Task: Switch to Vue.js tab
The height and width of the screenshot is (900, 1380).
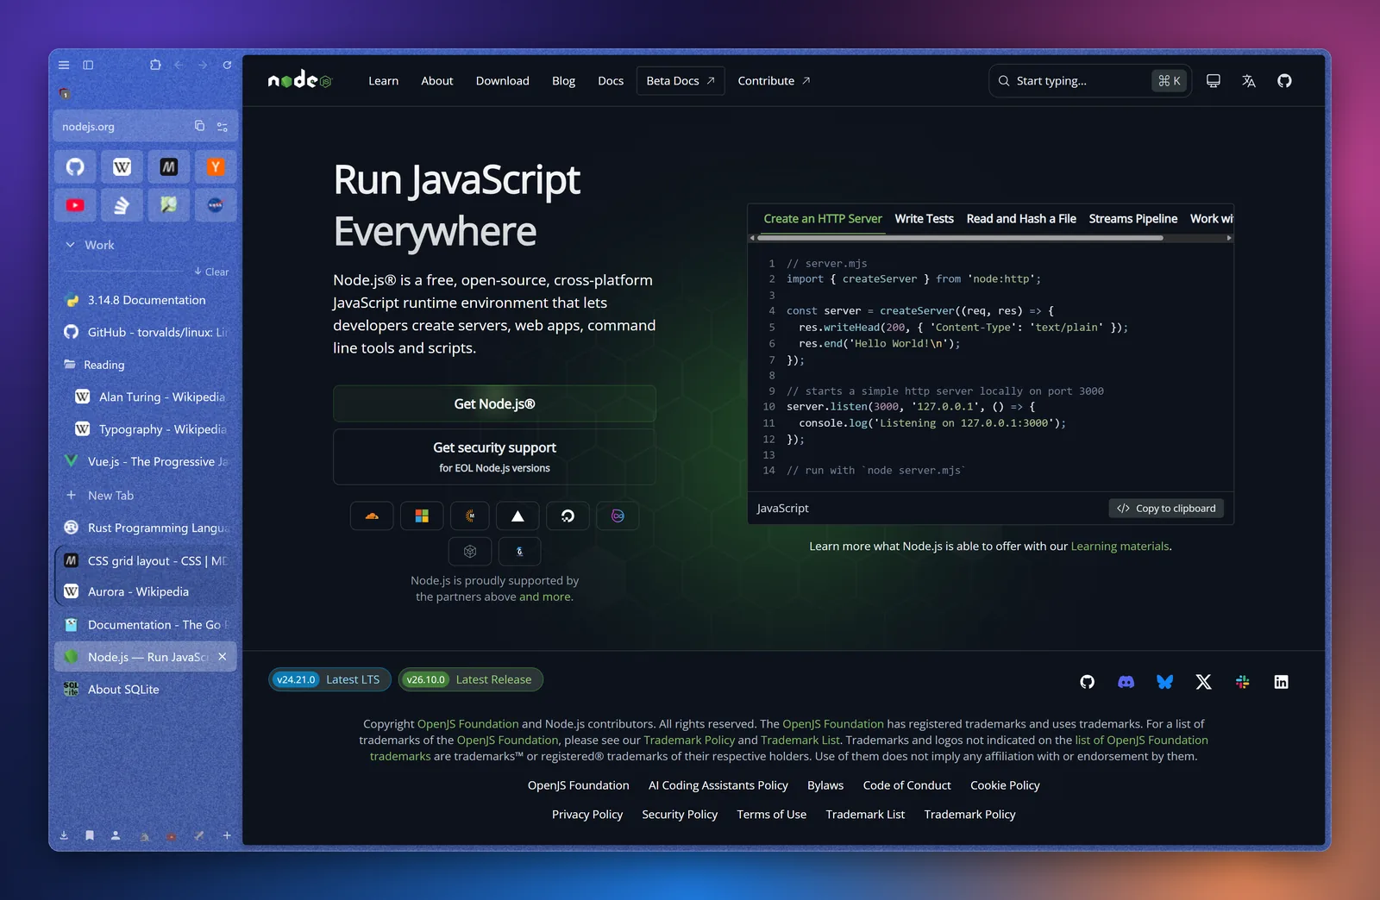Action: tap(146, 461)
